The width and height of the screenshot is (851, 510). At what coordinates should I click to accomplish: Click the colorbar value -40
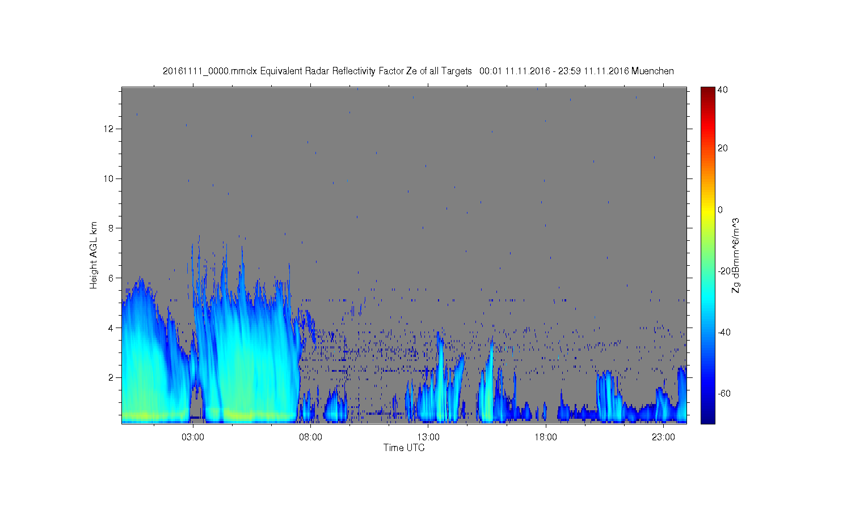(x=724, y=332)
